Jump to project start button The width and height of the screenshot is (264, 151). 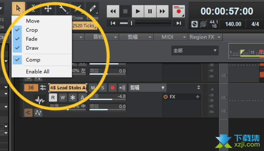pos(113,23)
